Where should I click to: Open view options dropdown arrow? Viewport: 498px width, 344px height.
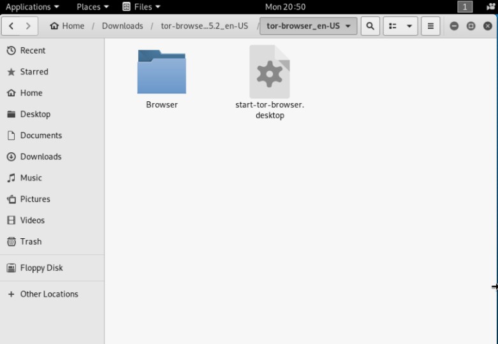[409, 26]
